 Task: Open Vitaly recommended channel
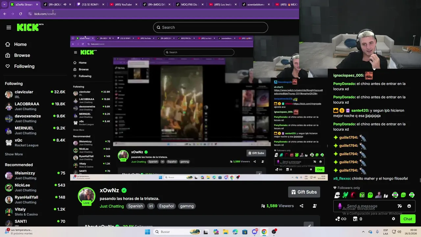point(35,212)
